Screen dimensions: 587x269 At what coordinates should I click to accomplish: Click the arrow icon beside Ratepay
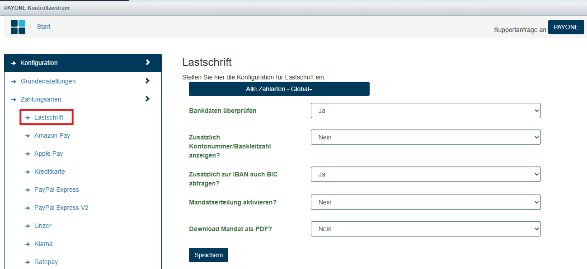27,262
